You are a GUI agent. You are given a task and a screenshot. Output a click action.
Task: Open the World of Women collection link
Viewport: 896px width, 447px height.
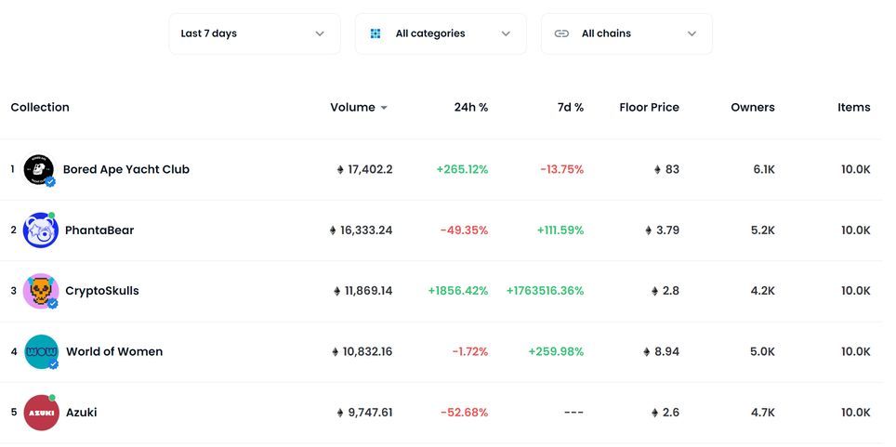click(x=114, y=351)
